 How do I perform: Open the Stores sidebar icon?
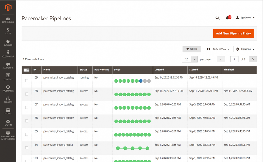click(8, 111)
